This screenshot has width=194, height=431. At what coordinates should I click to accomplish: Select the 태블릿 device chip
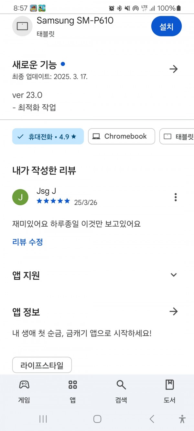tap(177, 136)
